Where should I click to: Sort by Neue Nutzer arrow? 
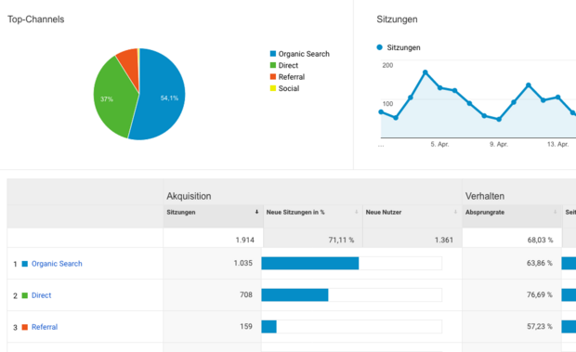(x=455, y=212)
